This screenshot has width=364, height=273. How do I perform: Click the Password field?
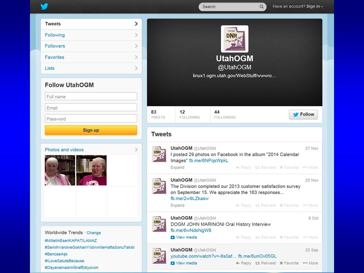point(91,118)
